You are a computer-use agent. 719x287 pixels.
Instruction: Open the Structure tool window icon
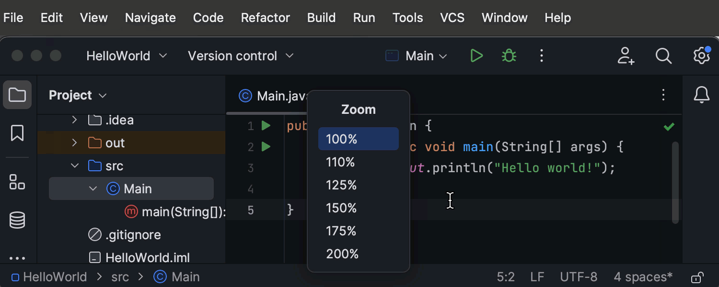(x=17, y=182)
